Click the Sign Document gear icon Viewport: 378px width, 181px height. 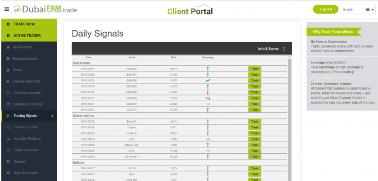point(8,173)
